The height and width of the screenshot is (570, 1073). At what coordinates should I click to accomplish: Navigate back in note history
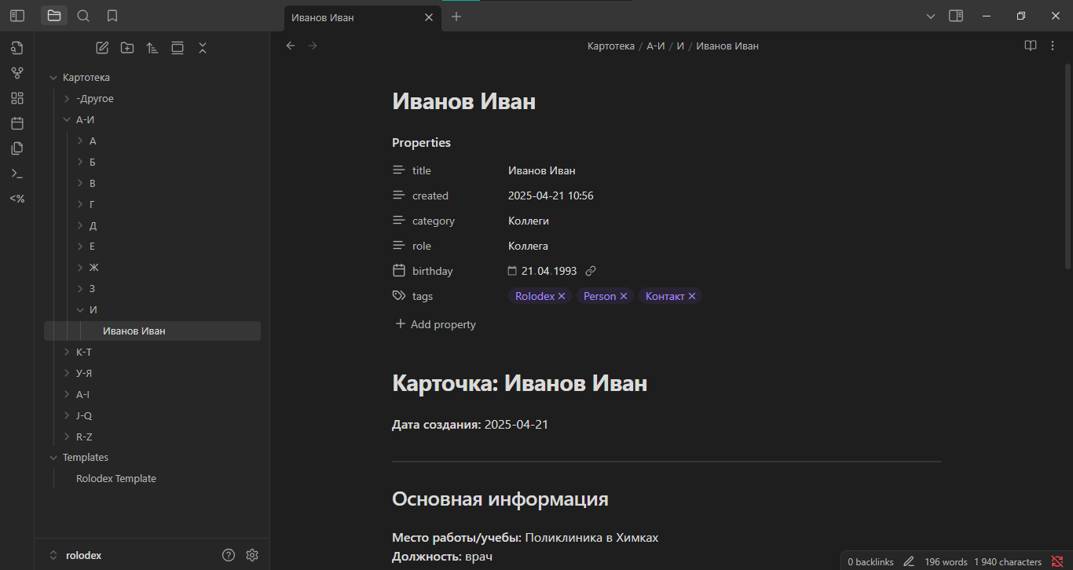(x=291, y=46)
